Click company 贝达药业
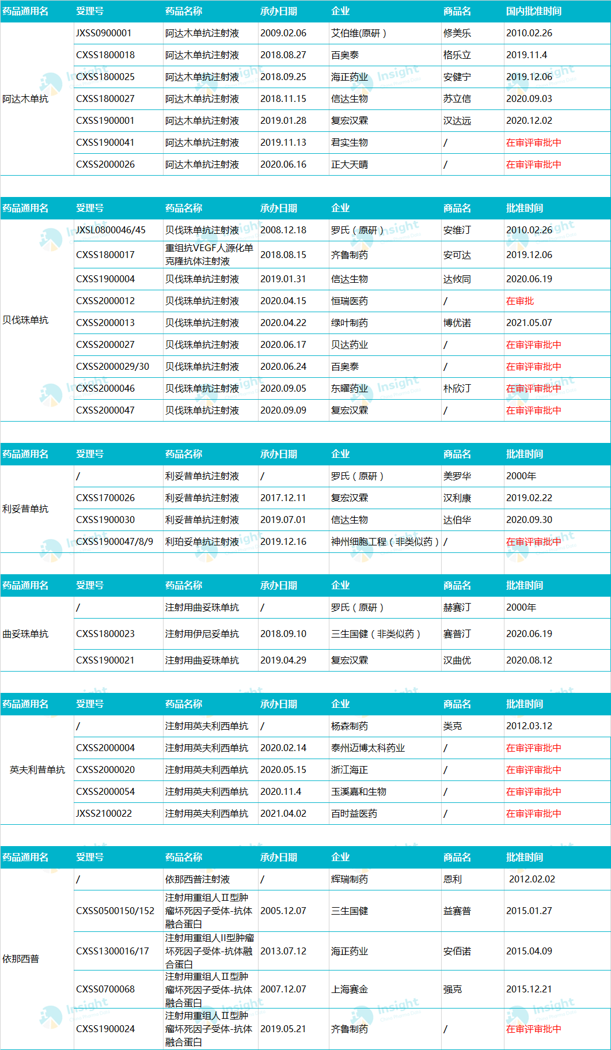The height and width of the screenshot is (1050, 611). click(x=350, y=345)
